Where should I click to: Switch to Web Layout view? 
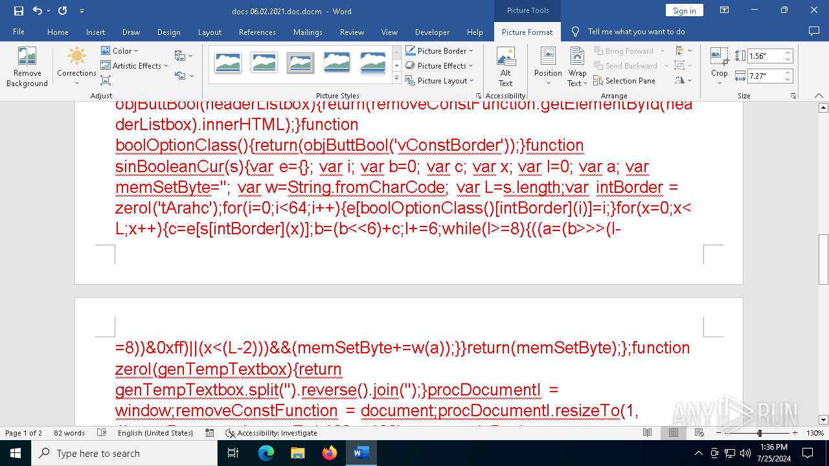[x=699, y=433]
